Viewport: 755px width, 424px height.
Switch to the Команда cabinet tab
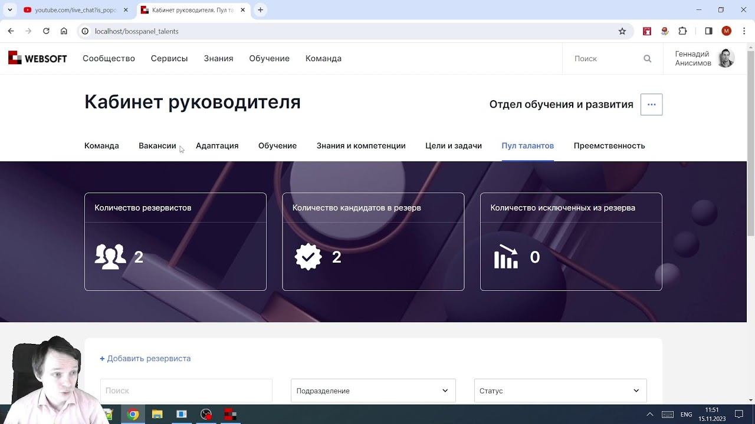pos(101,145)
